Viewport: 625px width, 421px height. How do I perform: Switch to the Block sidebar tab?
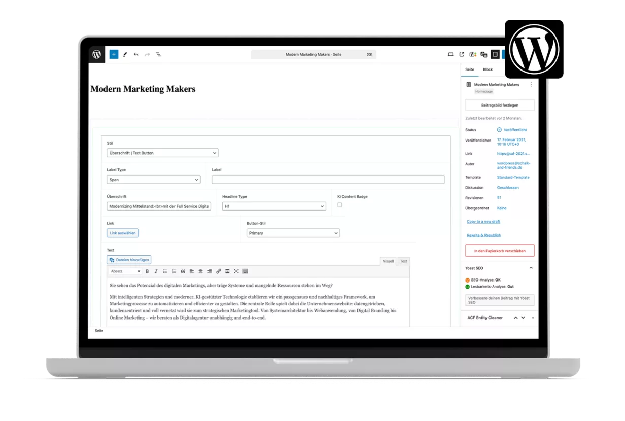(x=488, y=69)
